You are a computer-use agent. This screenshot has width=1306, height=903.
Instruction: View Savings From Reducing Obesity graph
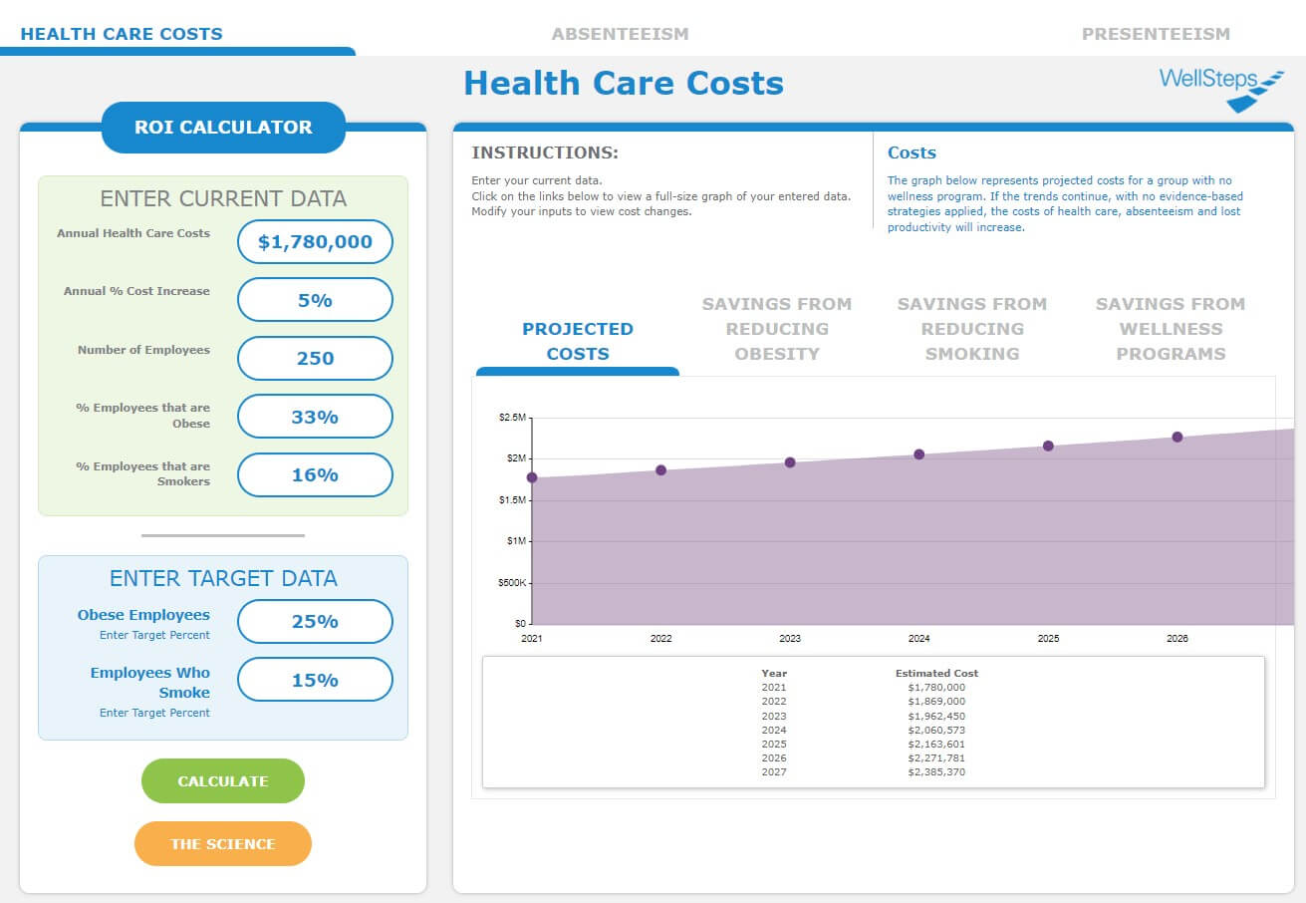[777, 329]
